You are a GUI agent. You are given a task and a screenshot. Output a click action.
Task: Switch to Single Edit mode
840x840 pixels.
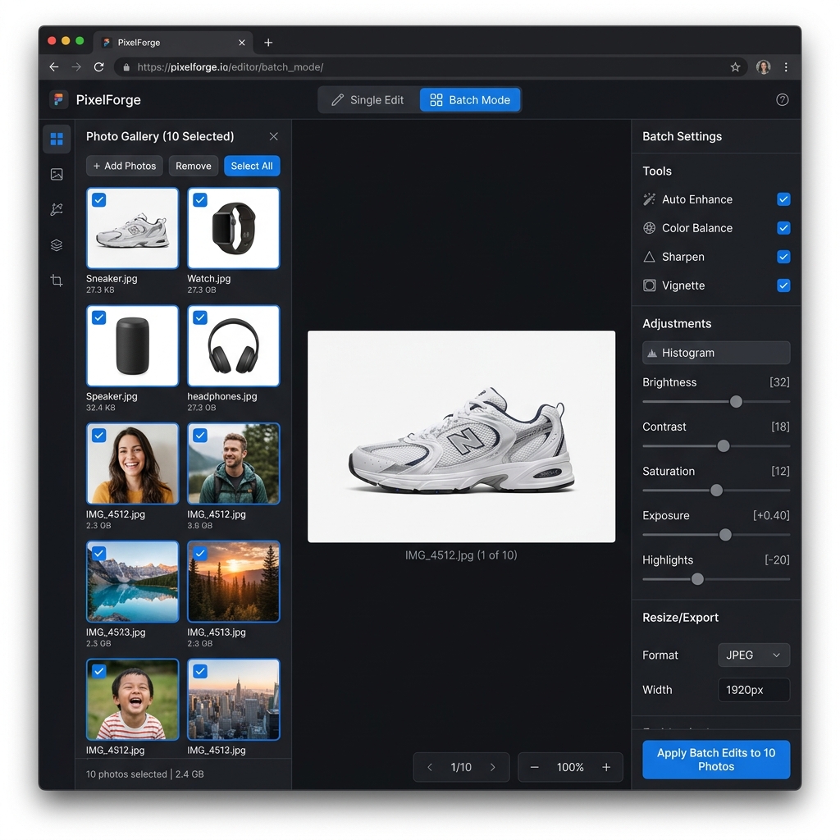368,99
